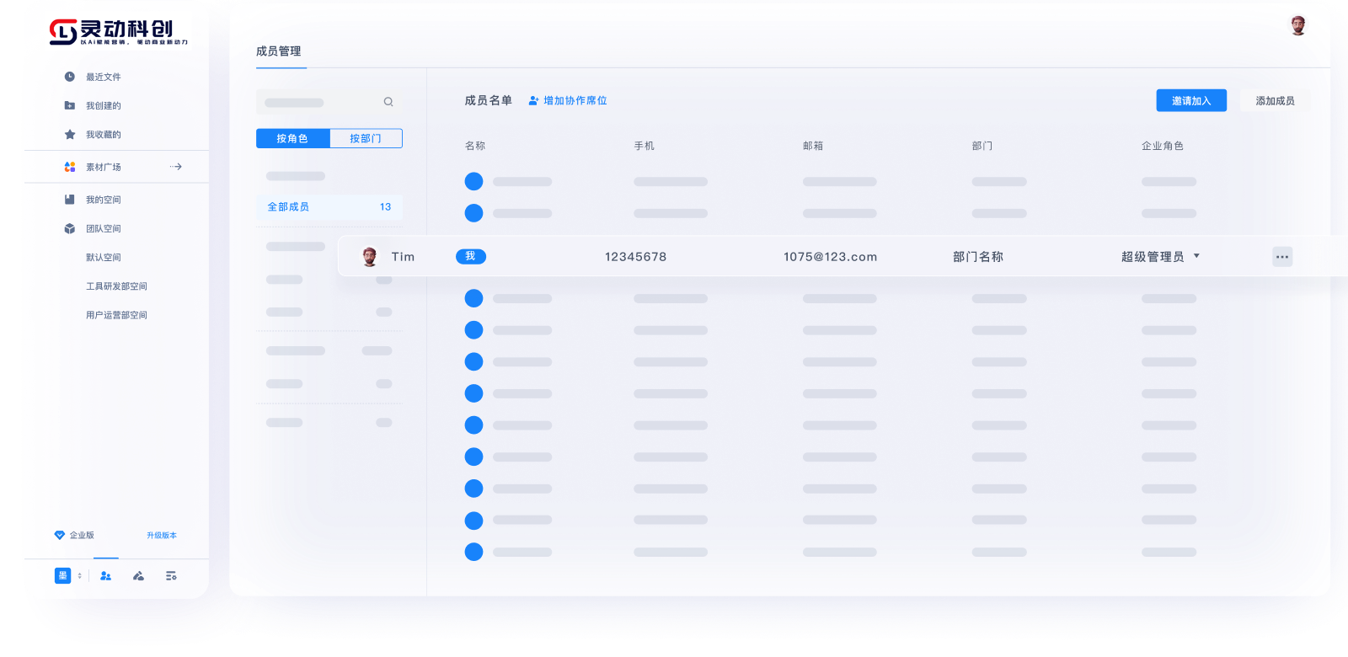
Task: Select the 成员管理 tab
Action: pos(279,51)
